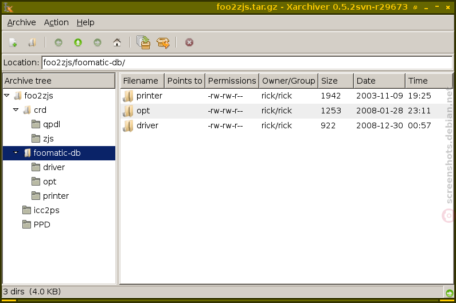Image resolution: width=456 pixels, height=303 pixels.
Task: Collapse the crd tree node
Action: [16, 109]
